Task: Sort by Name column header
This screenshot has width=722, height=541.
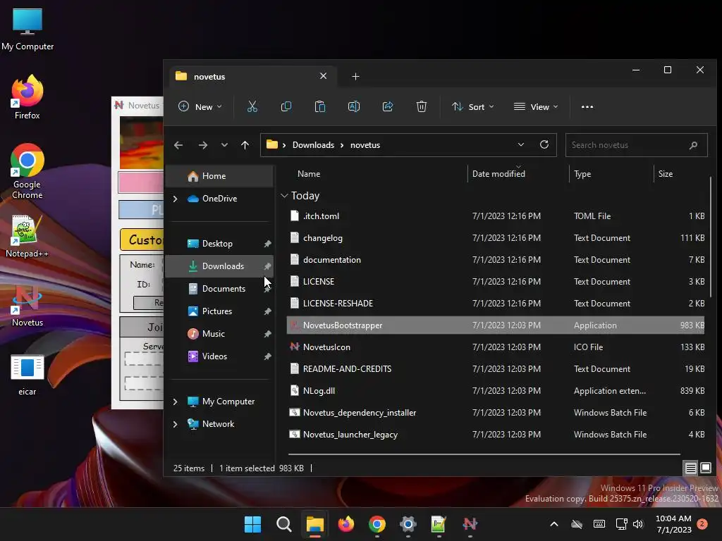Action: (378, 174)
